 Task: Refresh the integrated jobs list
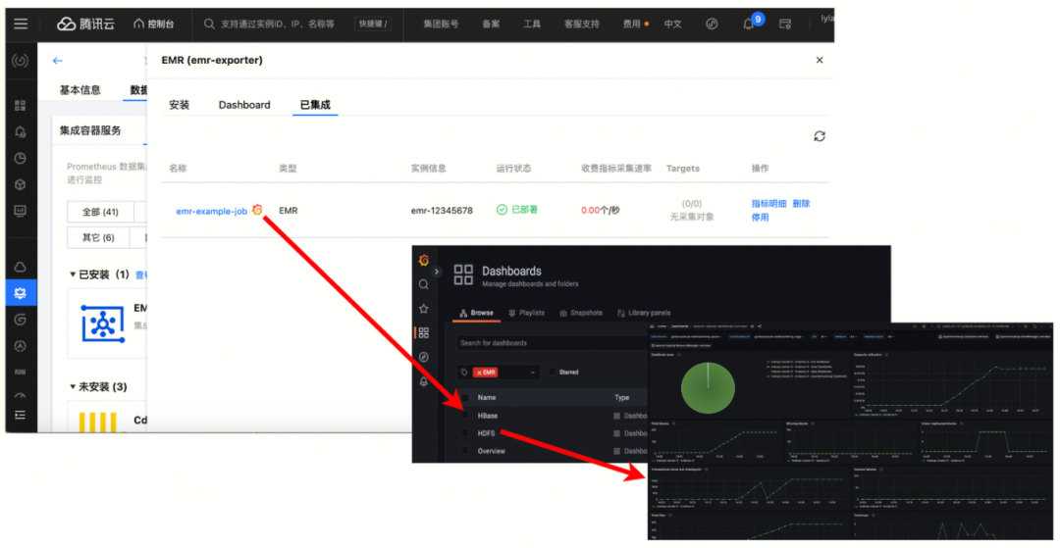pyautogui.click(x=820, y=136)
